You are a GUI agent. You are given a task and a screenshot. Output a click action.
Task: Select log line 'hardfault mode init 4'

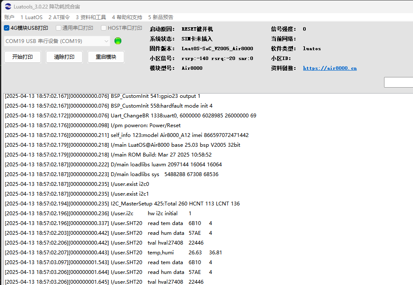(x=109, y=106)
